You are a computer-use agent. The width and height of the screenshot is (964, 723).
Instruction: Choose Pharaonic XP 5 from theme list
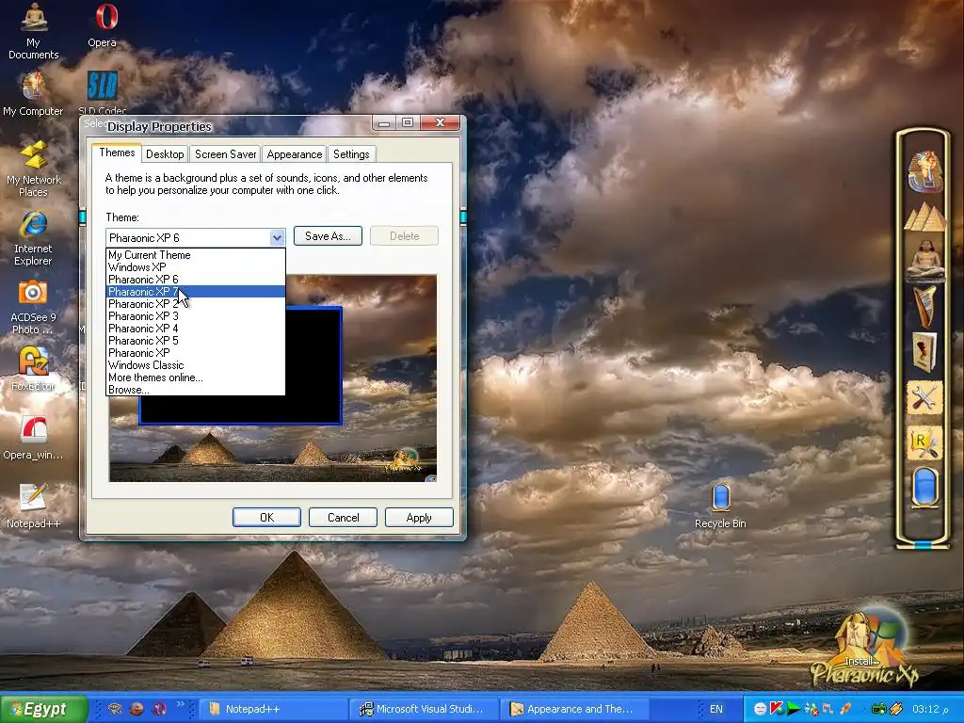[x=196, y=341]
